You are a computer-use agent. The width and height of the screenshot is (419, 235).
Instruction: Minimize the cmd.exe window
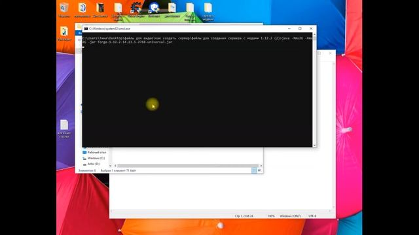coord(289,29)
